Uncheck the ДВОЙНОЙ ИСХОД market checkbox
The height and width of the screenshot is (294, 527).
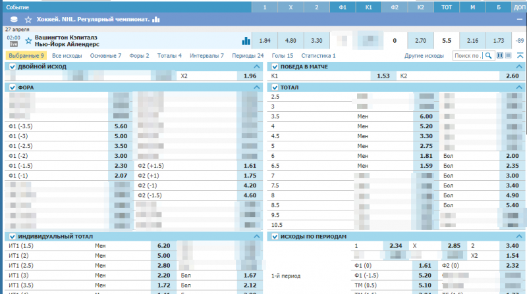click(x=12, y=67)
